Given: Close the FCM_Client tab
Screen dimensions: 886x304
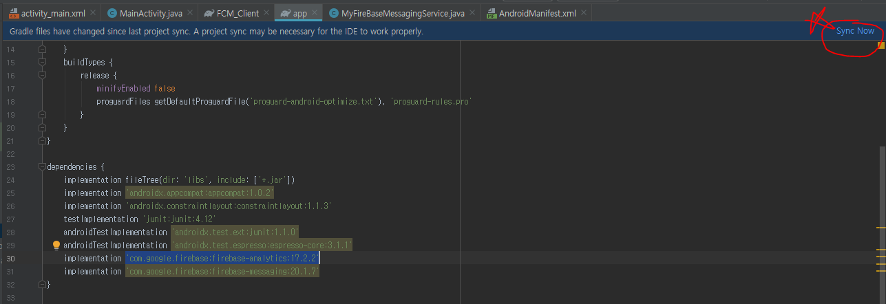Looking at the screenshot, I should 266,14.
